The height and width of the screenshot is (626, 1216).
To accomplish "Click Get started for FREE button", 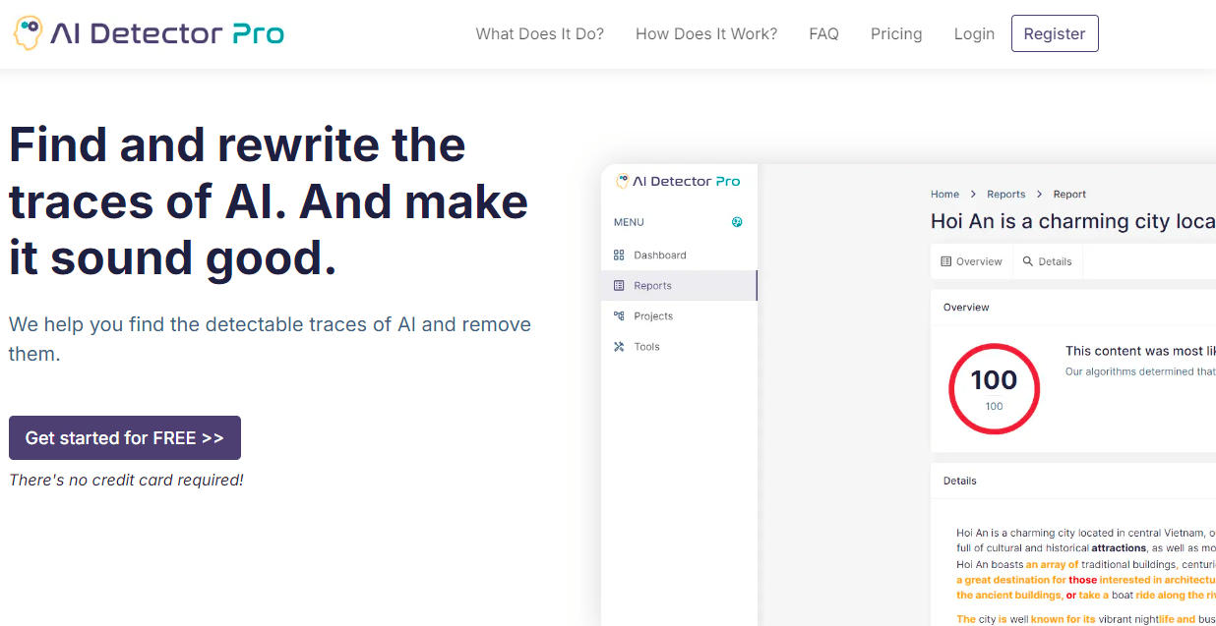I will click(125, 438).
